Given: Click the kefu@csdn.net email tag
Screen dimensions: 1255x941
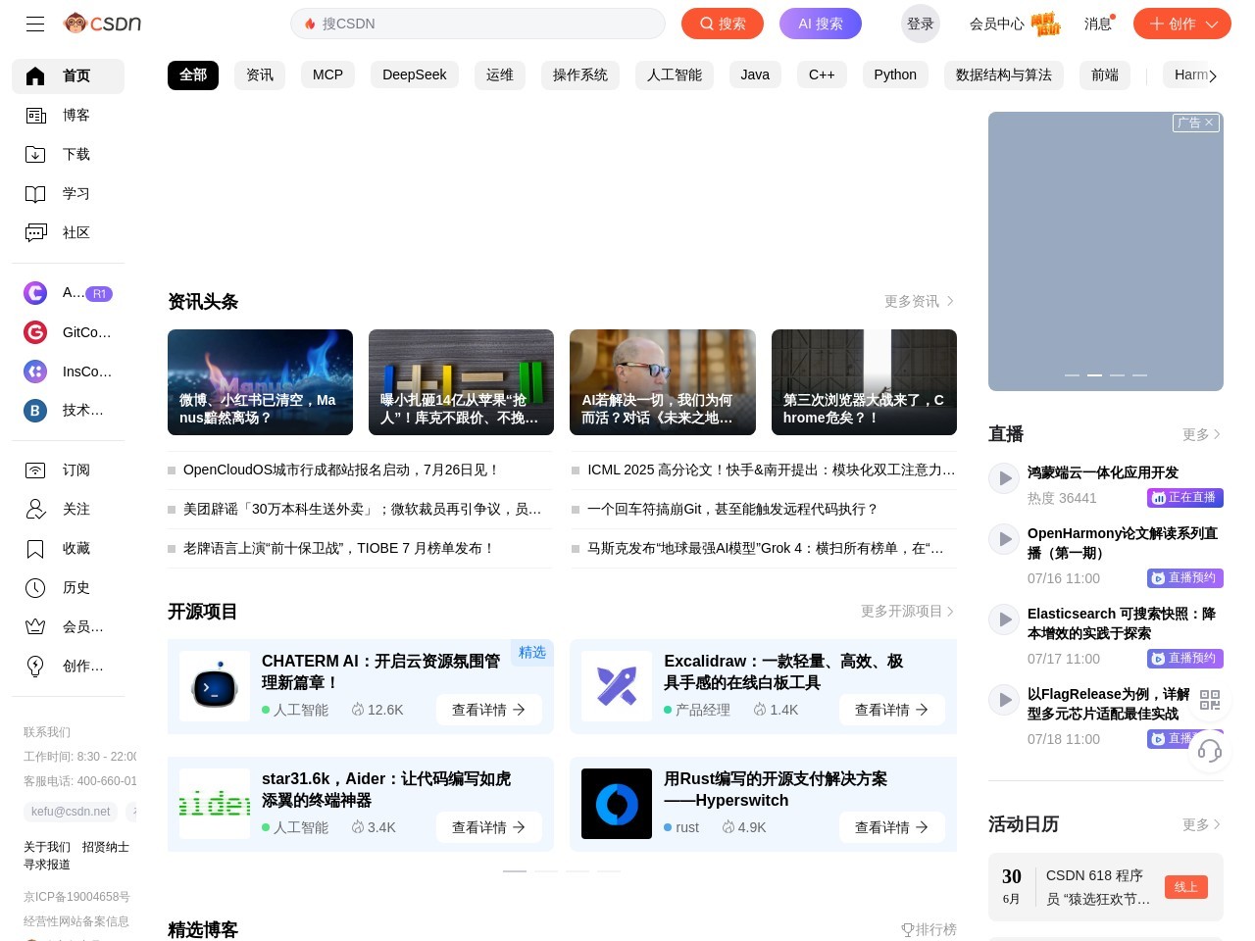Looking at the screenshot, I should click(x=71, y=812).
